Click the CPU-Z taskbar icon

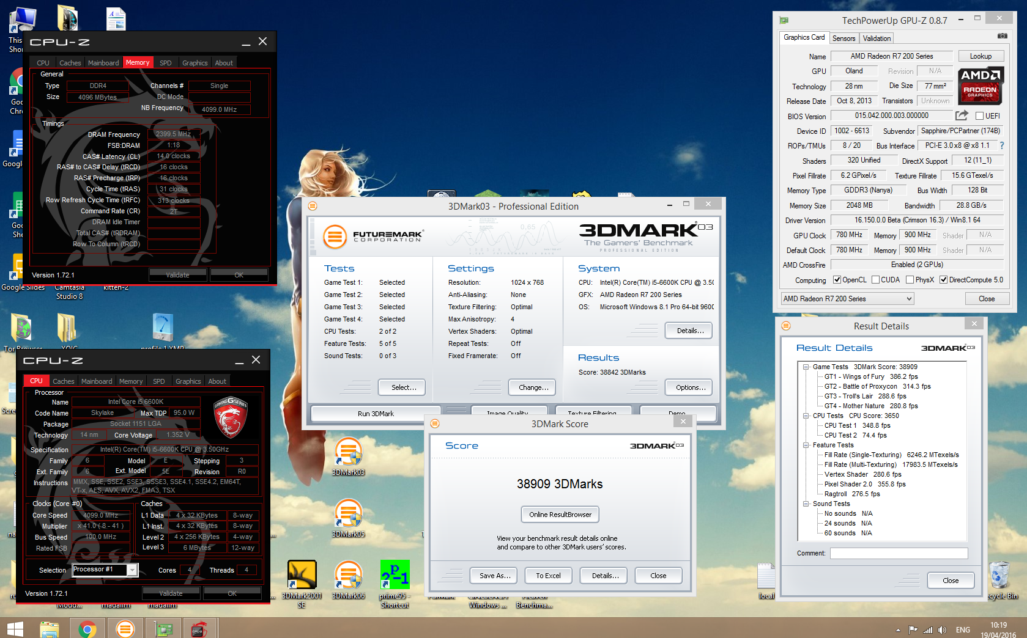pyautogui.click(x=198, y=628)
